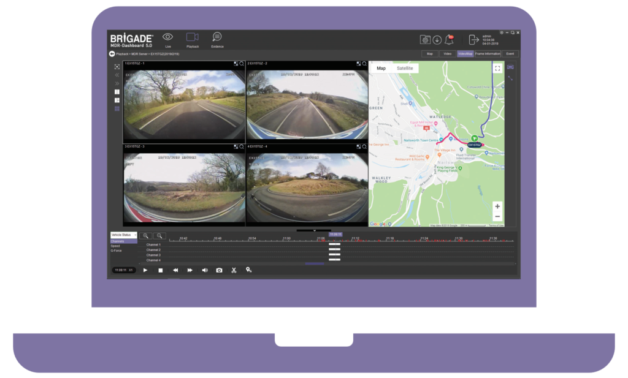Viewport: 628px width, 378px height.
Task: Go back using the breadcrumb arrow
Action: tap(112, 53)
